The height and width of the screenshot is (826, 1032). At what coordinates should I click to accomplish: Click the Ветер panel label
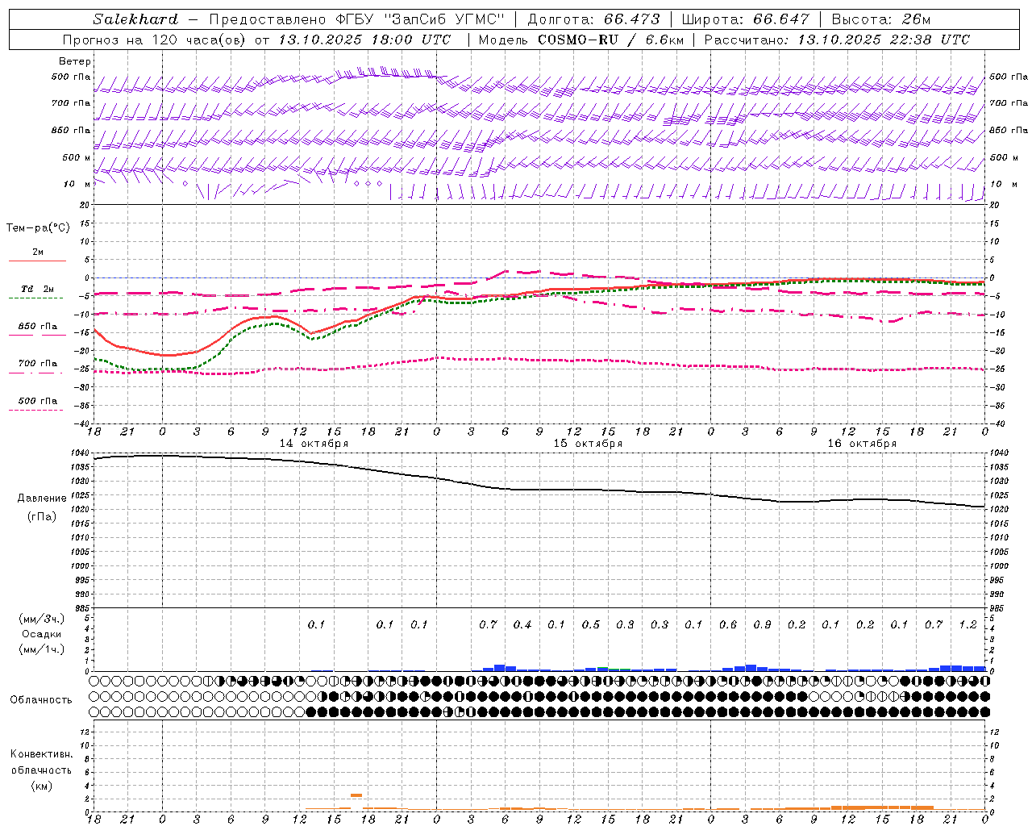click(75, 61)
